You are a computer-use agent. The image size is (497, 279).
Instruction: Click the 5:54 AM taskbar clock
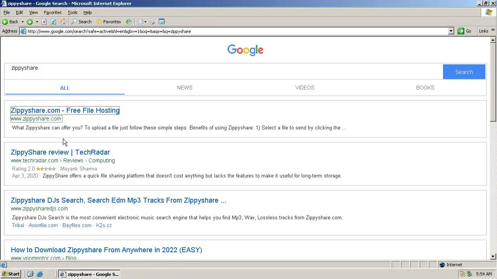pos(484,274)
